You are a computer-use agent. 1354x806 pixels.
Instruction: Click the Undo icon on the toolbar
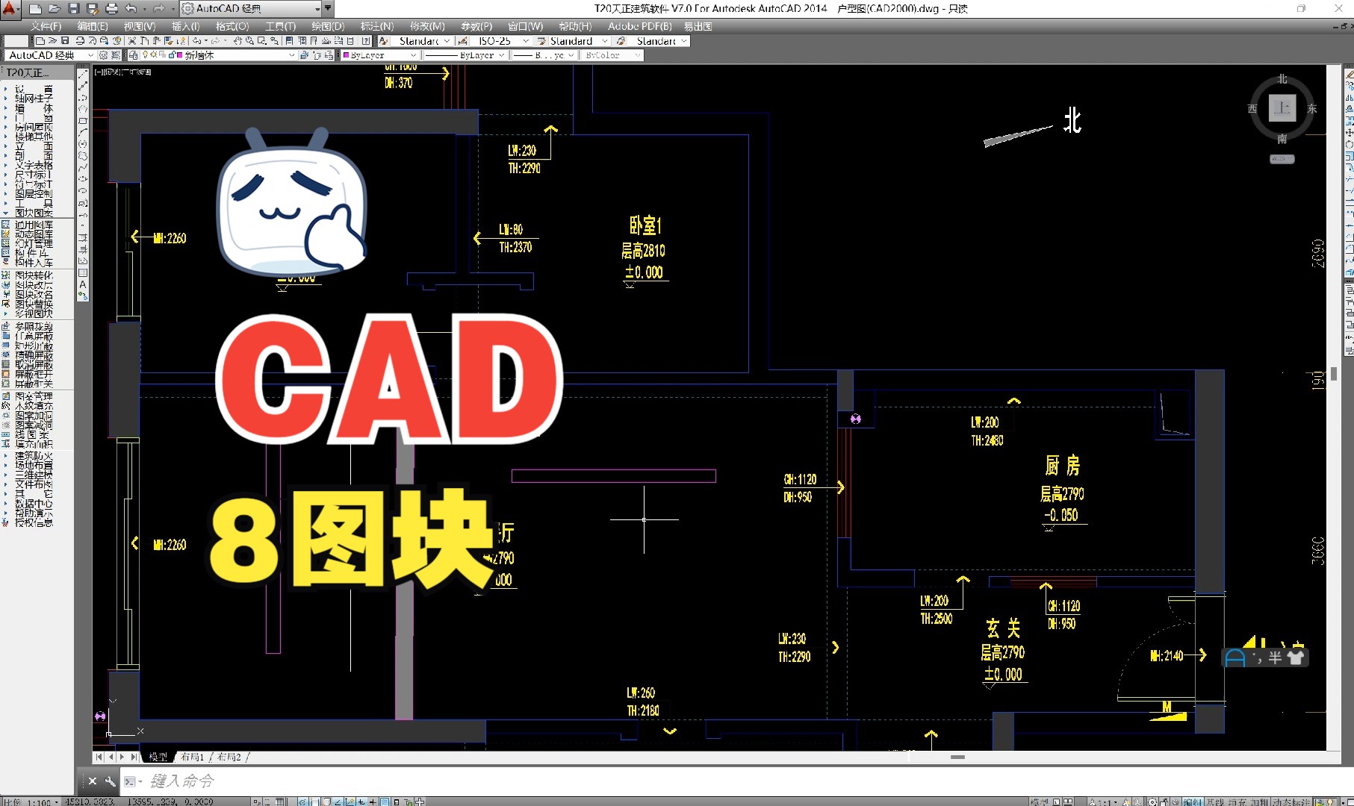(196, 41)
